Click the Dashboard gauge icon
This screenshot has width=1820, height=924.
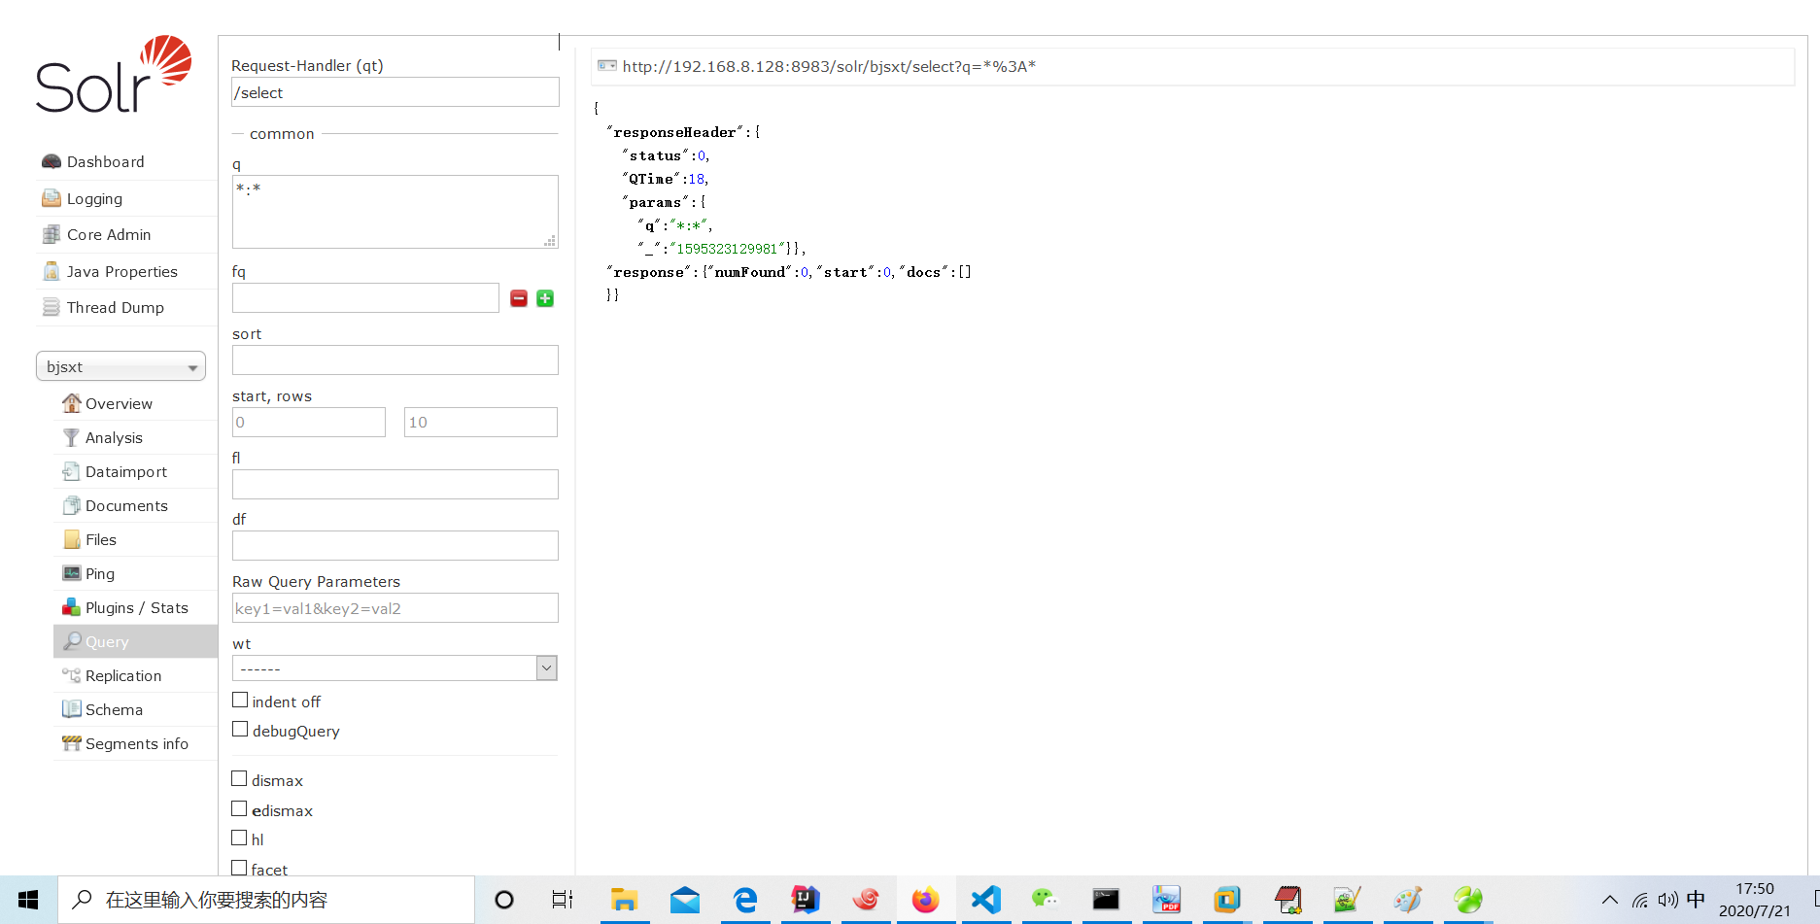pyautogui.click(x=52, y=161)
